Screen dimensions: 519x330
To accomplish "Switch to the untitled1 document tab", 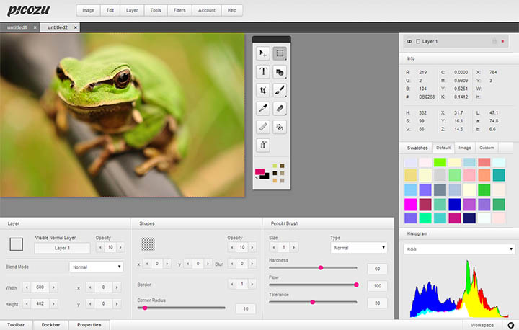I will 17,27.
